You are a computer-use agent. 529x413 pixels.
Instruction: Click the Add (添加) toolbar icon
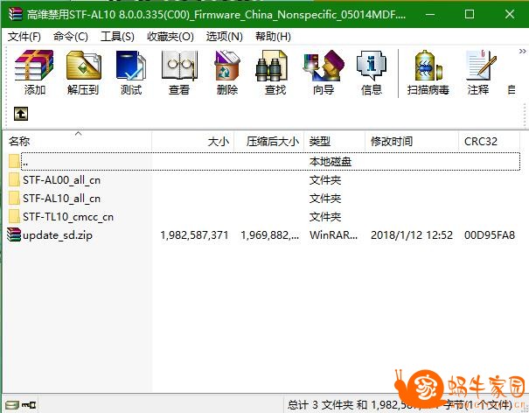pos(34,73)
